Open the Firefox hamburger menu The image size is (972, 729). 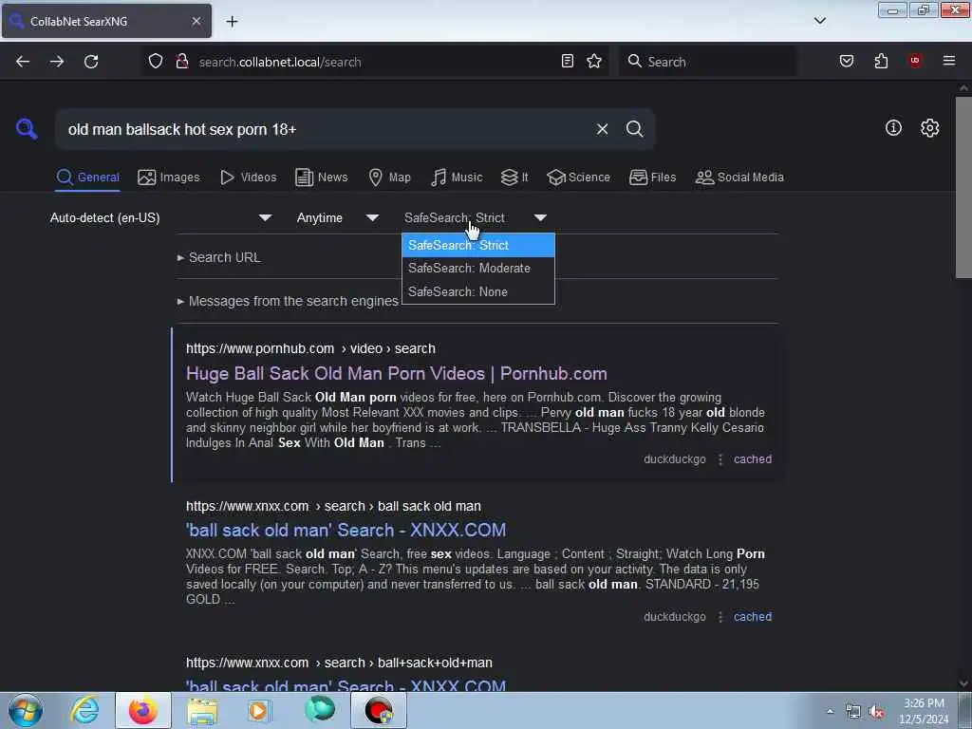coord(949,61)
